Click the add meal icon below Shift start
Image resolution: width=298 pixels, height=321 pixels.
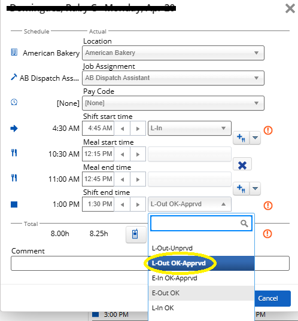[x=241, y=137]
